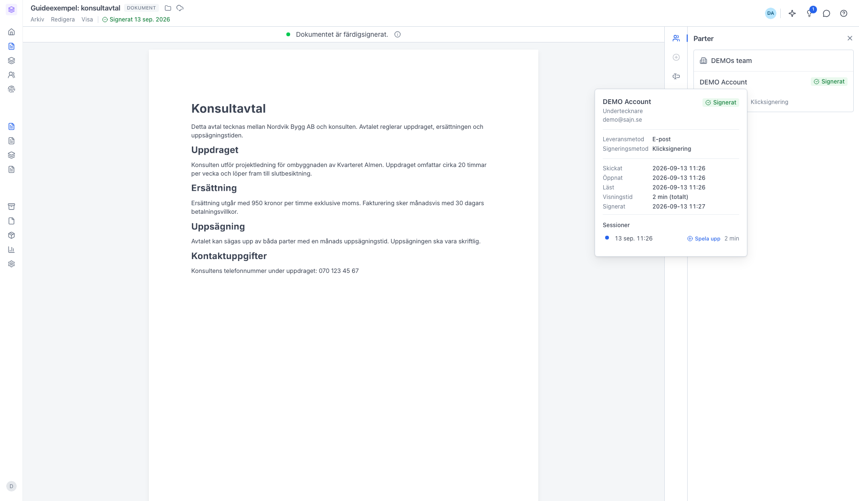Viewport: 859px width, 501px height.
Task: Click the cloud sync icon by the title
Action: click(x=180, y=8)
